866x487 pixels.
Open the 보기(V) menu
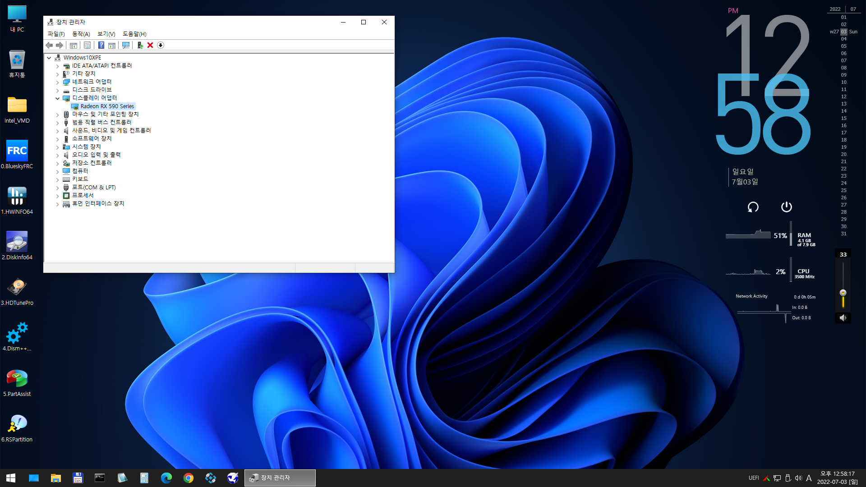pos(106,34)
